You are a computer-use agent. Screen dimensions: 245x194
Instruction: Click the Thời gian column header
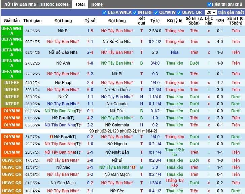pyautogui.click(x=33, y=21)
